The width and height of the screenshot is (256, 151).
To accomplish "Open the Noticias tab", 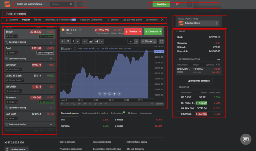I will [x=132, y=113].
